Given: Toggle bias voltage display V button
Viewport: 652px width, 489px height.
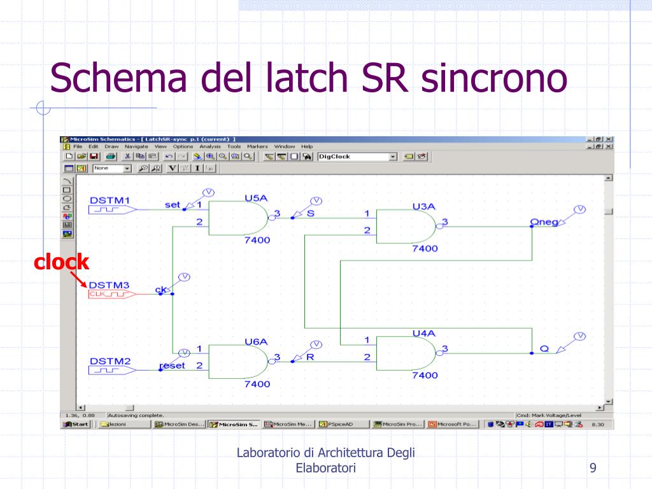Looking at the screenshot, I should [172, 168].
